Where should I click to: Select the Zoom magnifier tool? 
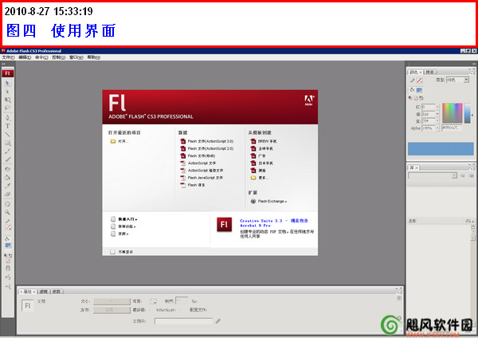pyautogui.click(x=7, y=212)
